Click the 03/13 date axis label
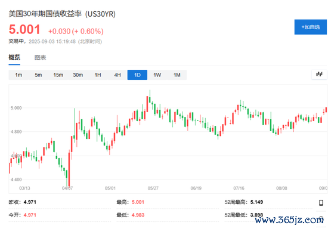This screenshot has height=229, width=328. (24, 188)
